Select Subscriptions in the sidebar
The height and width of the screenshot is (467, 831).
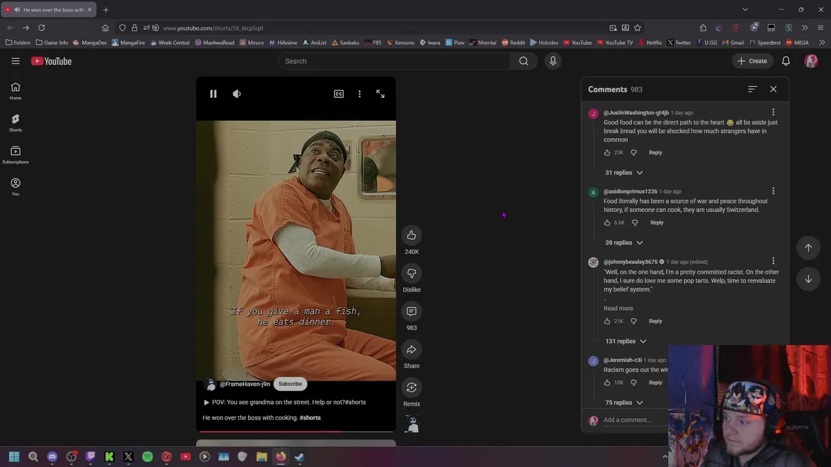click(16, 155)
